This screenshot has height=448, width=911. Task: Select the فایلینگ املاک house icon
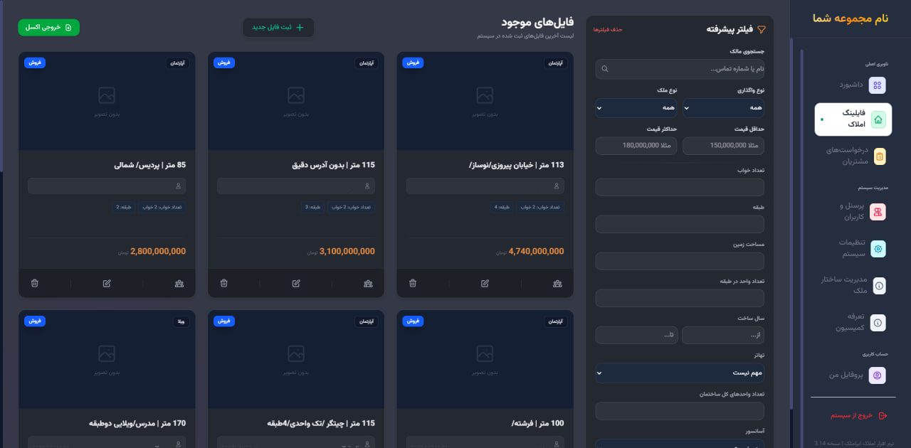tap(878, 120)
